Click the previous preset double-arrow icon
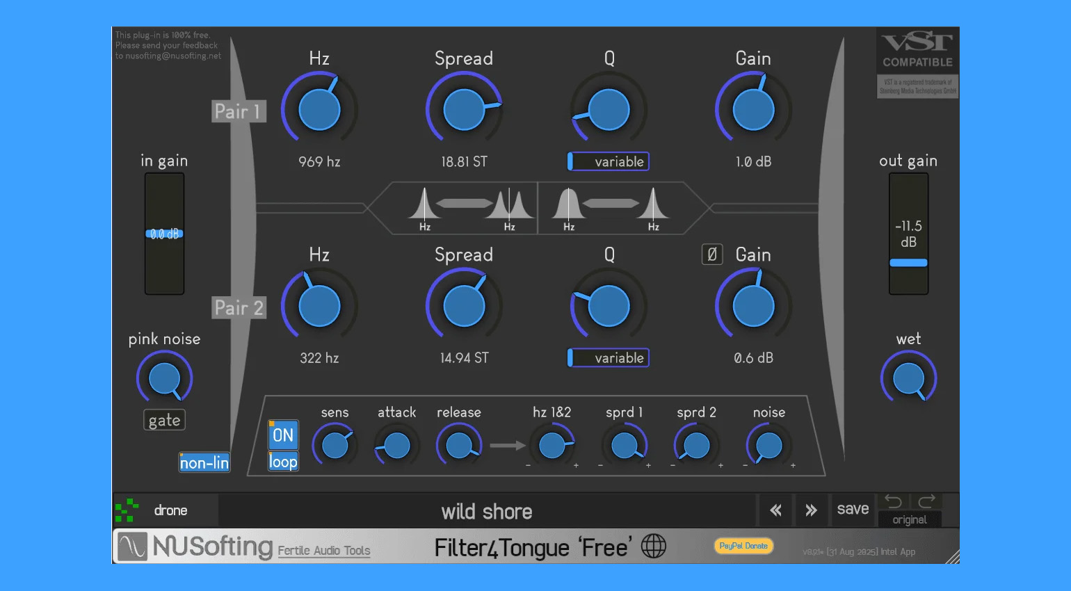The width and height of the screenshot is (1071, 591). coord(775,511)
